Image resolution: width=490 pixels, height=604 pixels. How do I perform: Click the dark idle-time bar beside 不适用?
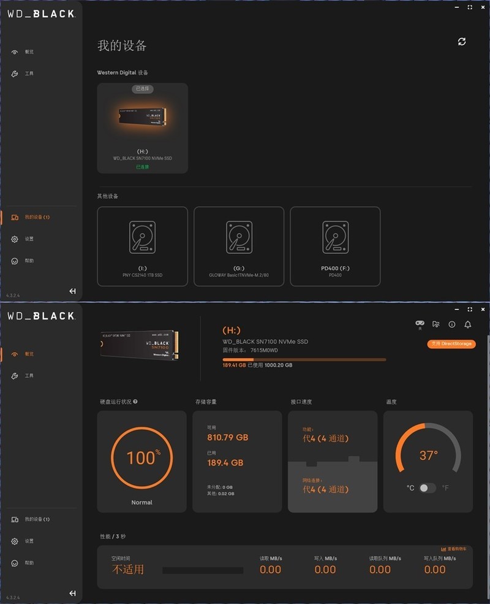point(203,570)
